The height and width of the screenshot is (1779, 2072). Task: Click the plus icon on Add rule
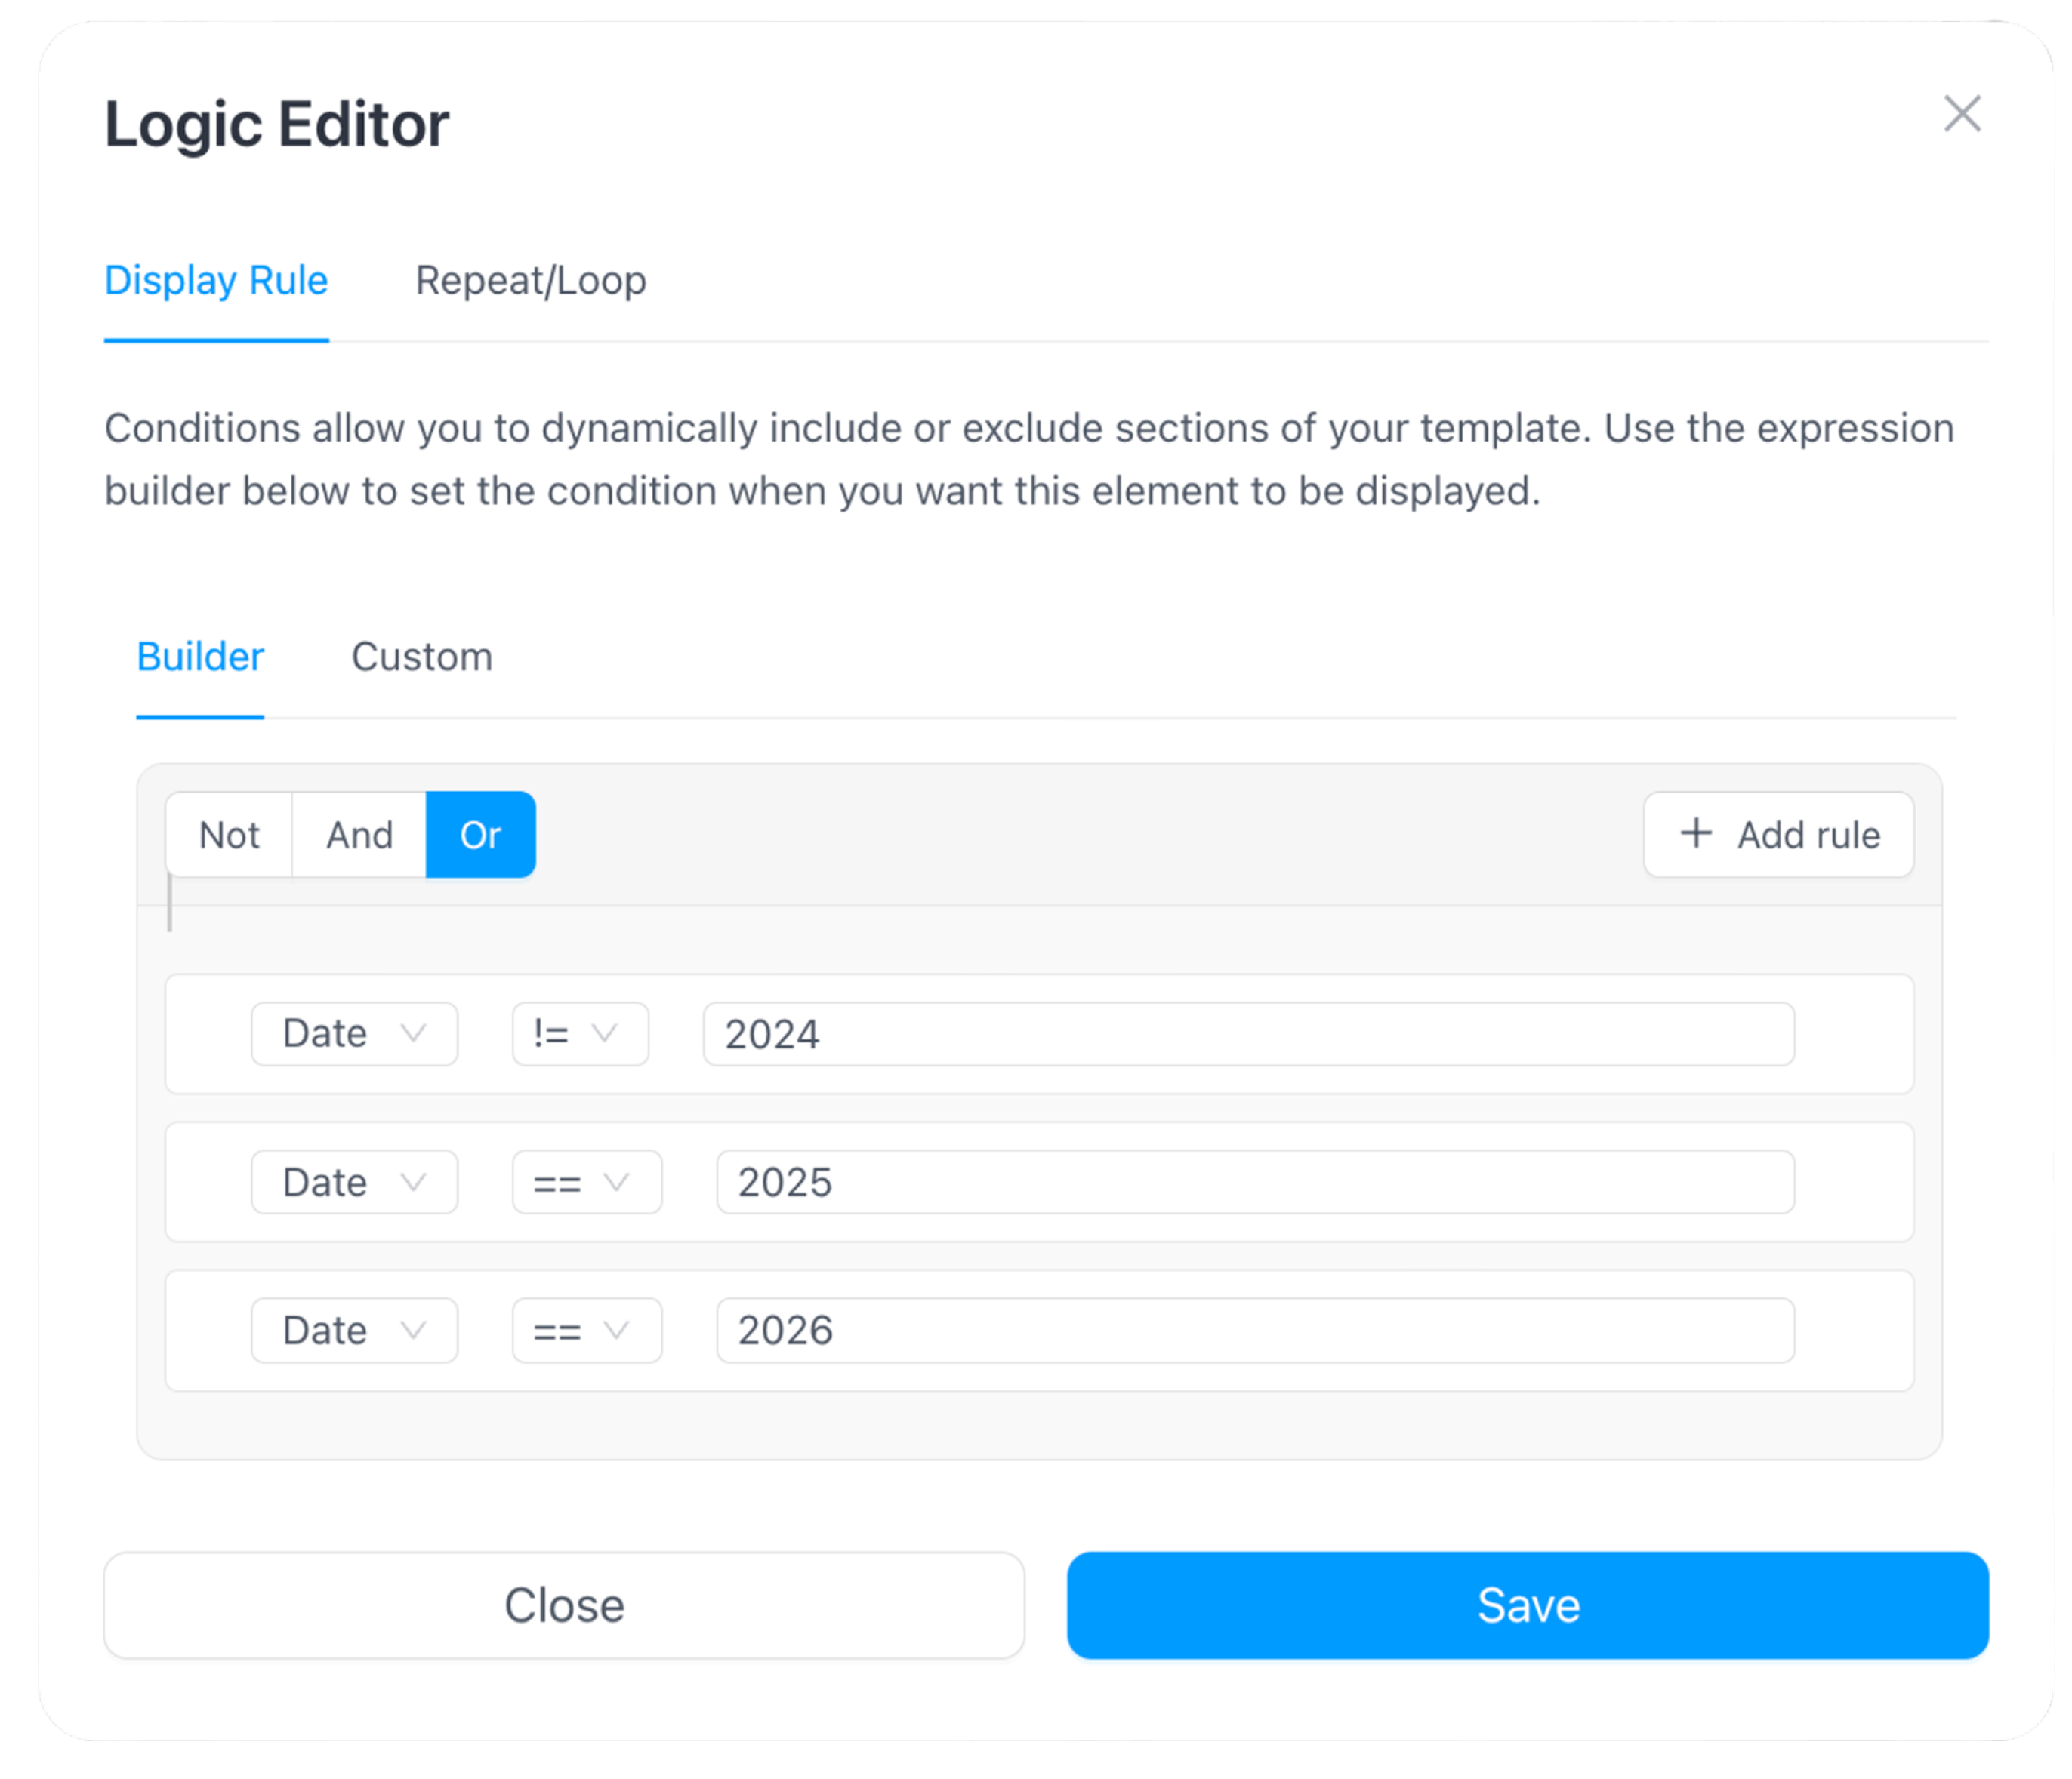(1696, 833)
